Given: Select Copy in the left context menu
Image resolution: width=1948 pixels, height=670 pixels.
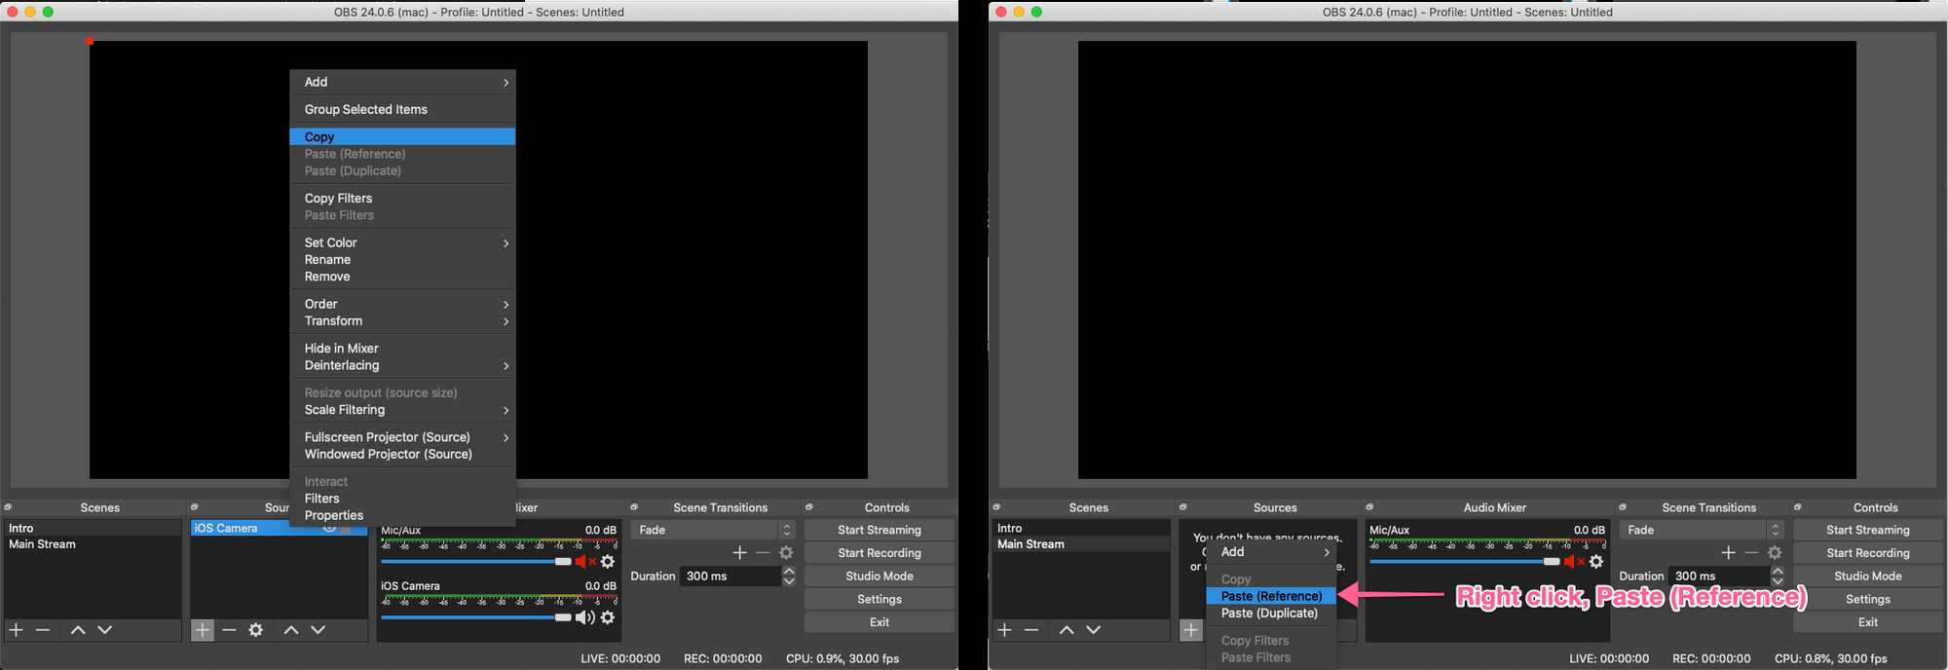Looking at the screenshot, I should [403, 137].
